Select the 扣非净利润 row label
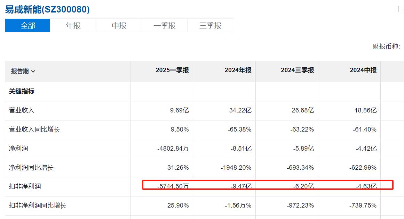Screen dimensions: 404x219 click(25, 186)
